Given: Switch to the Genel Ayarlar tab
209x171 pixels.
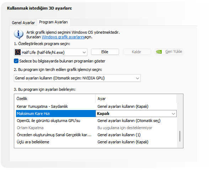Looking at the screenshot, I should [23, 23].
